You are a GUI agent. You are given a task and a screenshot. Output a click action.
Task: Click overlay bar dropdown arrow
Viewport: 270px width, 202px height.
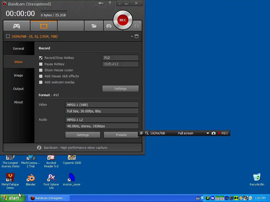[x=208, y=133]
